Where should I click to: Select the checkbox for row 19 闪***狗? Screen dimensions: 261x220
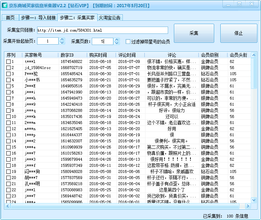8,171
